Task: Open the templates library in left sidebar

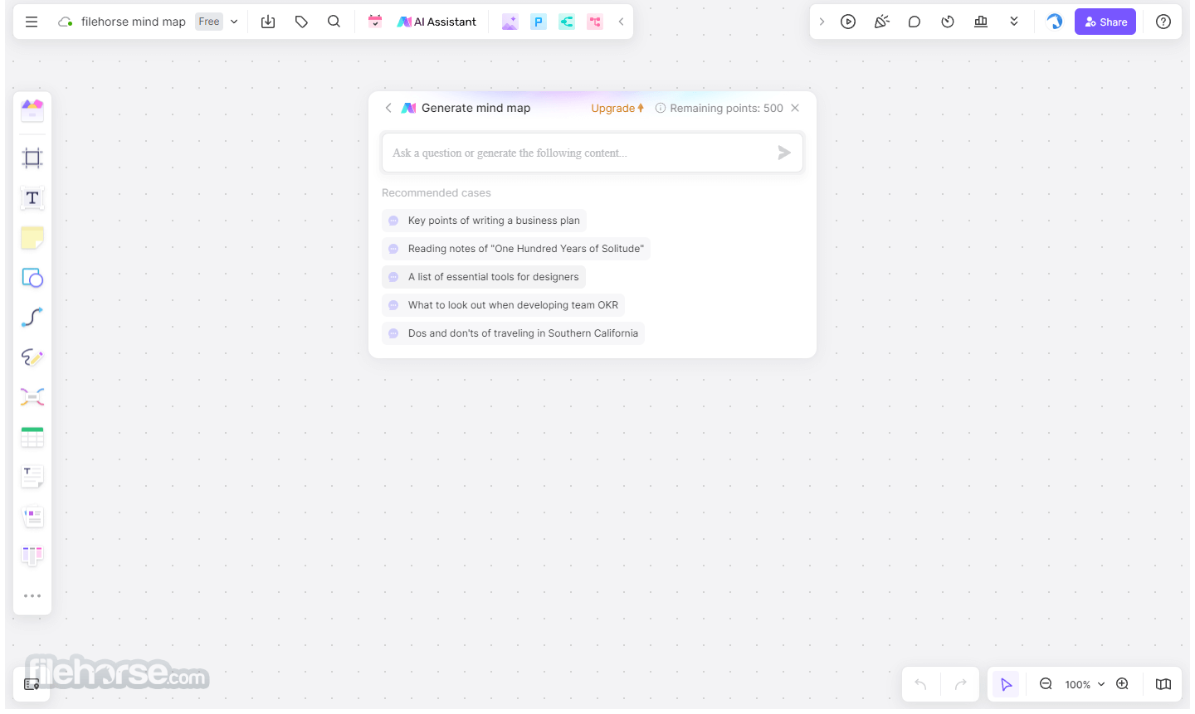Action: coord(32,109)
